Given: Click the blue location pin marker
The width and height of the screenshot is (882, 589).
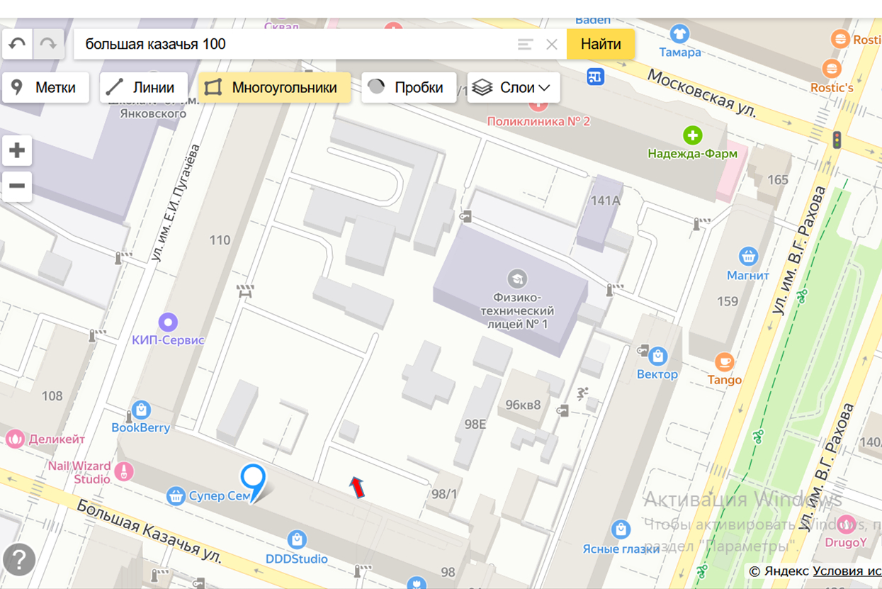Looking at the screenshot, I should pyautogui.click(x=253, y=481).
